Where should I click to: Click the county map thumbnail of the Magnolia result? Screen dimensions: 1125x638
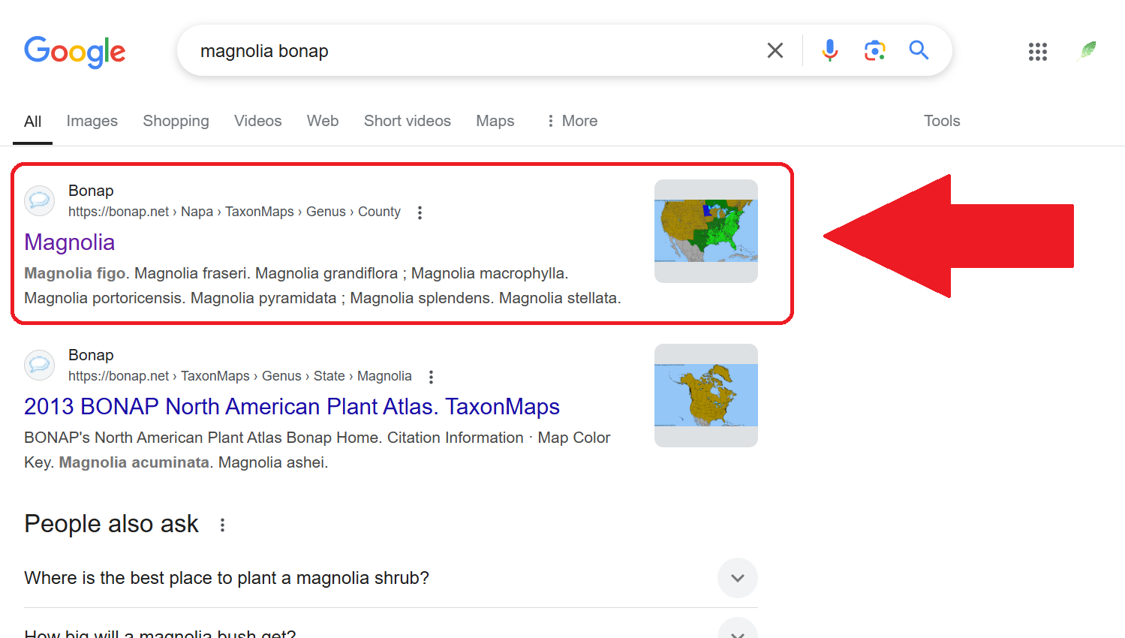pyautogui.click(x=705, y=230)
